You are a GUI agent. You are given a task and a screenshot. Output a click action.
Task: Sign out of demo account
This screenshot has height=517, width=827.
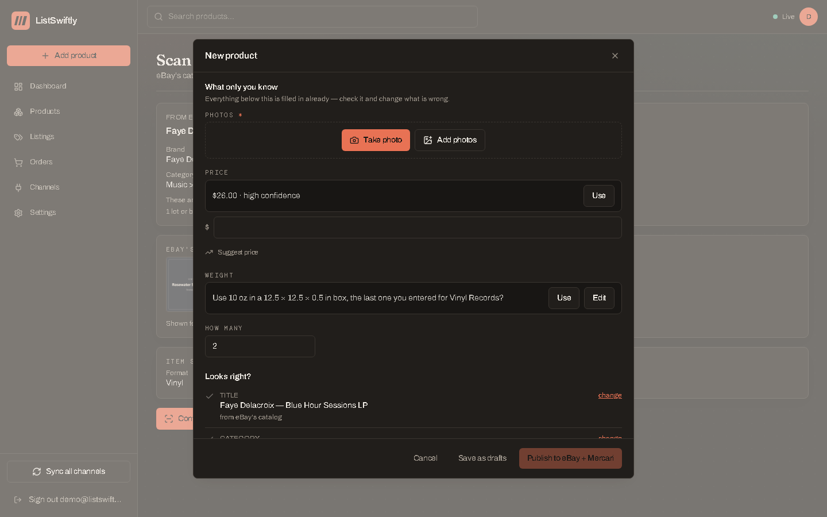(x=68, y=500)
